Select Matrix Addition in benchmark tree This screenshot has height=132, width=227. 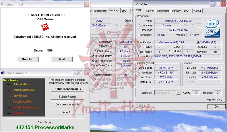(21, 84)
